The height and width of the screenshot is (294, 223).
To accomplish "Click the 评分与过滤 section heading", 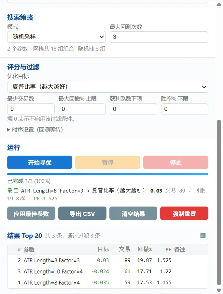I will pos(23,67).
